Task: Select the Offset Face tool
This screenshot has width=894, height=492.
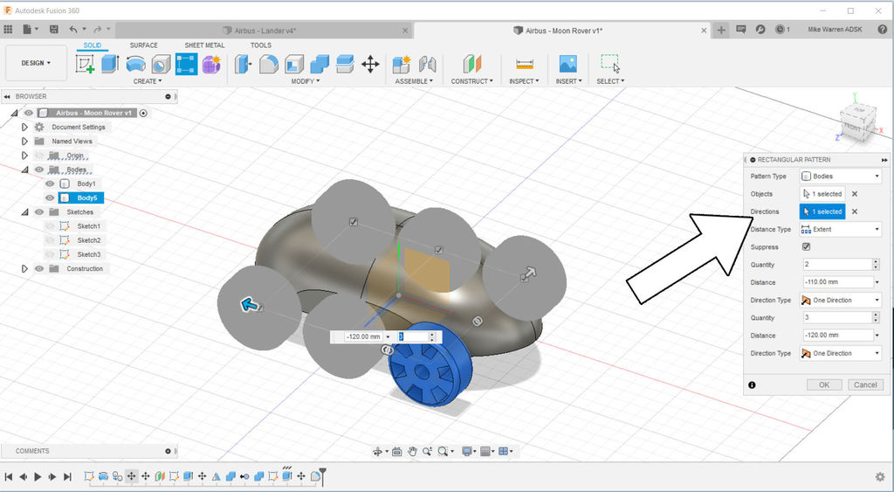Action: pyautogui.click(x=345, y=64)
